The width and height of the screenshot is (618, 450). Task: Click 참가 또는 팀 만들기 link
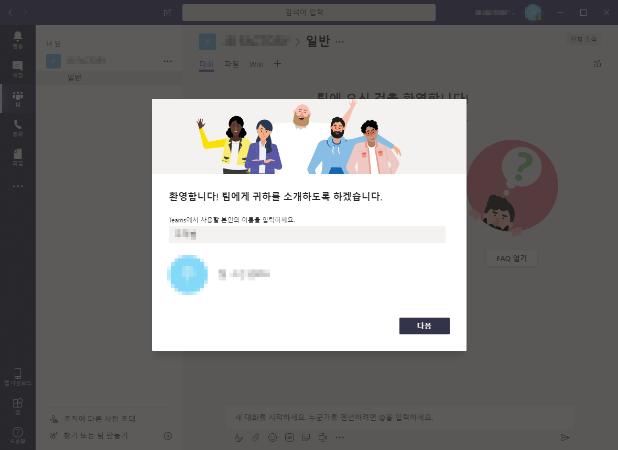(x=89, y=436)
